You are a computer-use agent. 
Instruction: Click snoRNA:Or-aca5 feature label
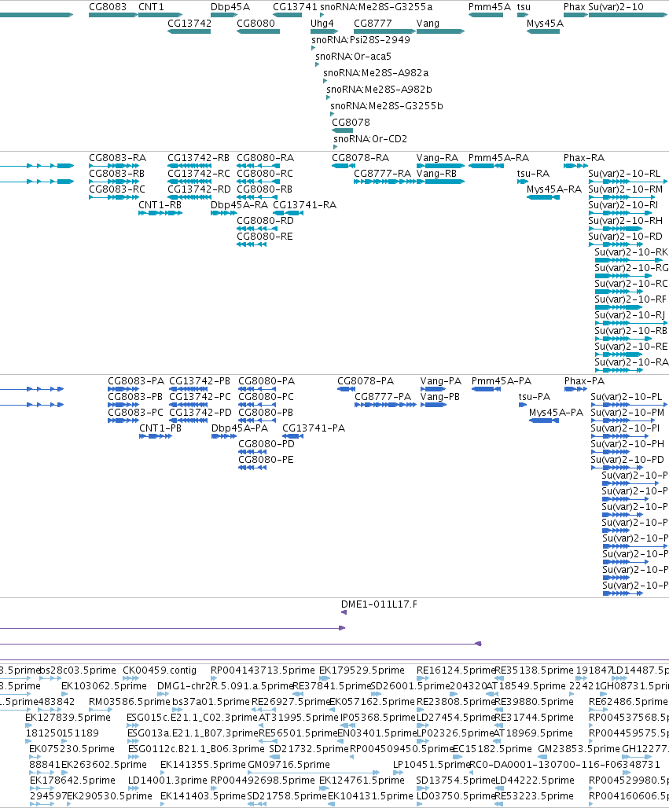coord(353,57)
